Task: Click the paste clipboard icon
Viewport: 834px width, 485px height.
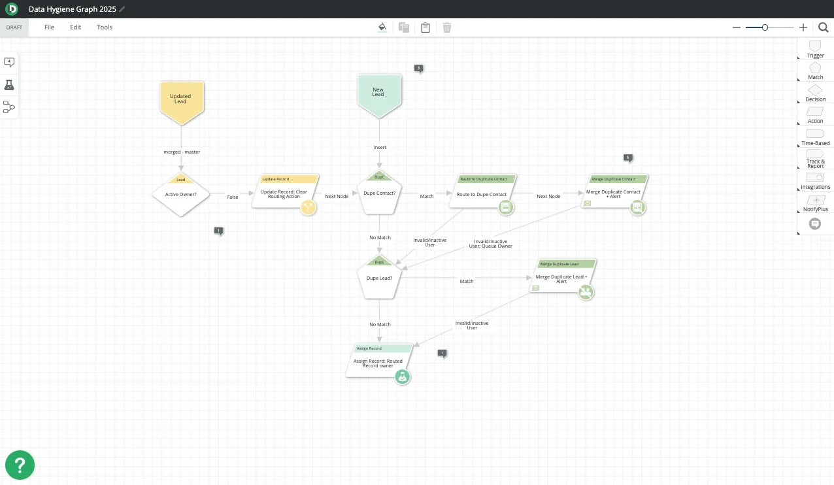Action: (425, 27)
